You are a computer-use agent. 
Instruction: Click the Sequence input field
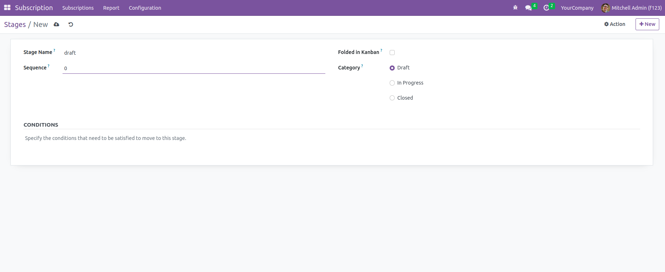click(x=194, y=68)
